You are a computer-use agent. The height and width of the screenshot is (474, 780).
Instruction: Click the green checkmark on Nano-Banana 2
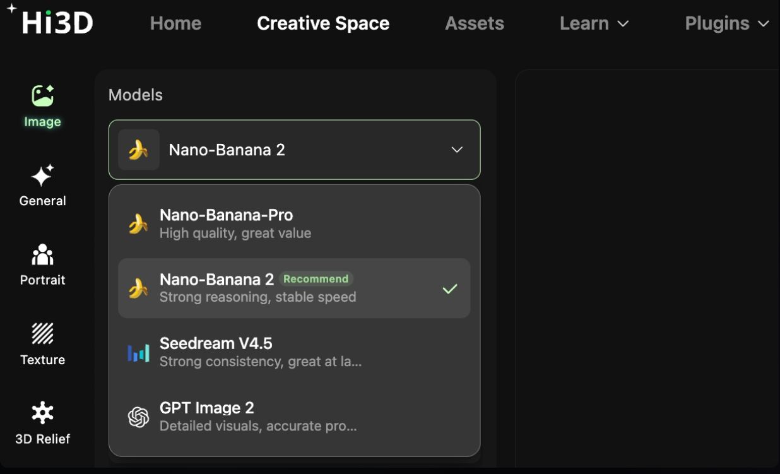tap(450, 289)
